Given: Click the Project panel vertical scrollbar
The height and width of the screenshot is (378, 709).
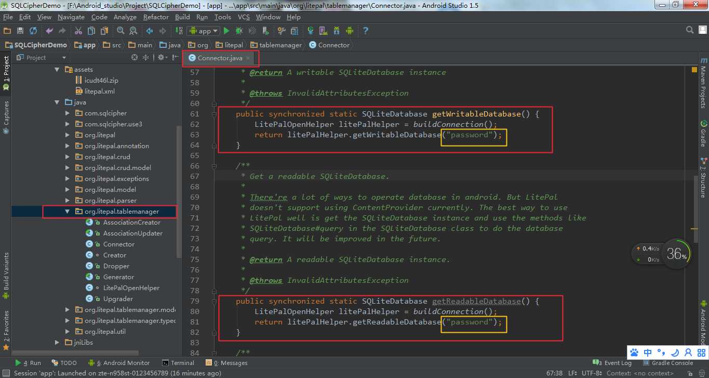Looking at the screenshot, I should coord(180,192).
